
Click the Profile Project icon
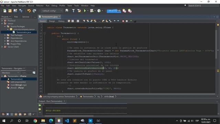[x=99, y=11]
